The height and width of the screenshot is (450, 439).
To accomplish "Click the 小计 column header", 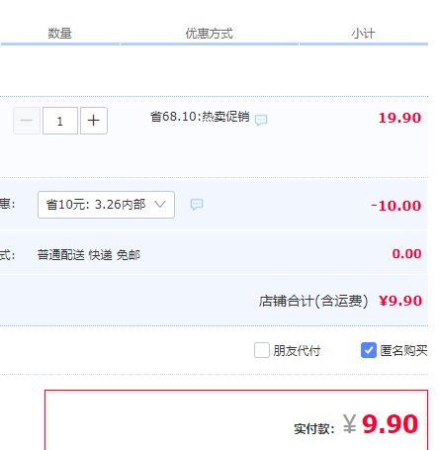I will point(363,34).
